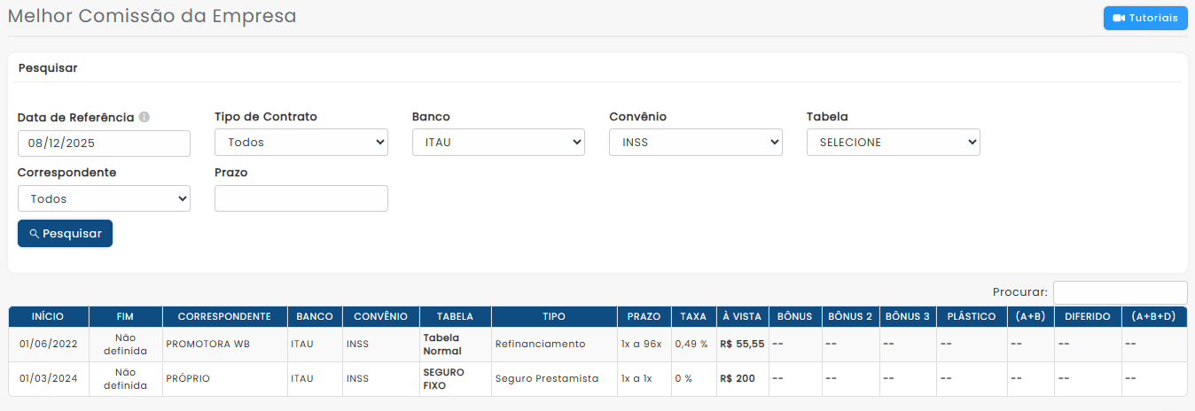Click the Pesquisar search button
1195x411 pixels.
[x=65, y=234]
